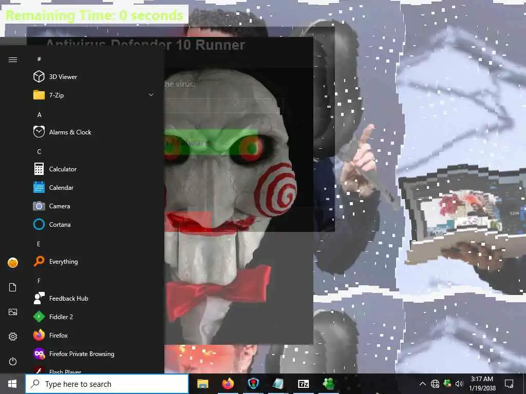Open Documents from the Start menu rail
526x394 pixels.
(x=13, y=287)
